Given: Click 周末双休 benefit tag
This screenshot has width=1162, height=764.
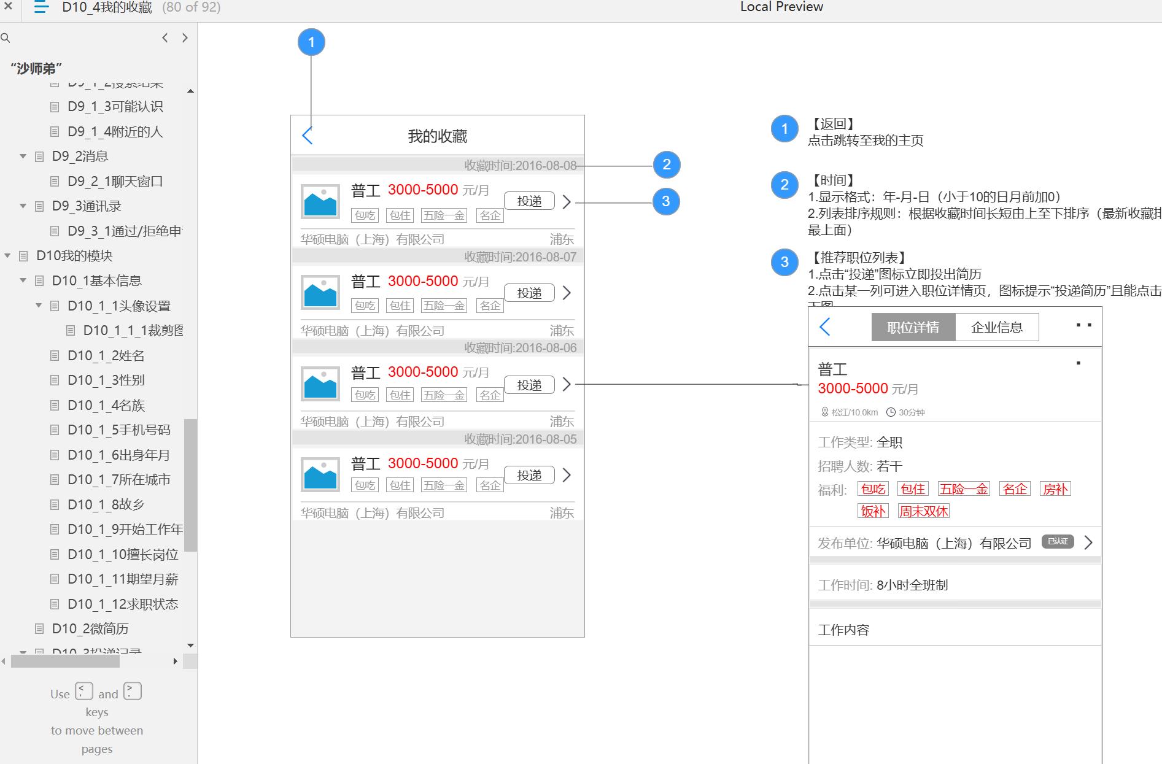Looking at the screenshot, I should [x=923, y=511].
